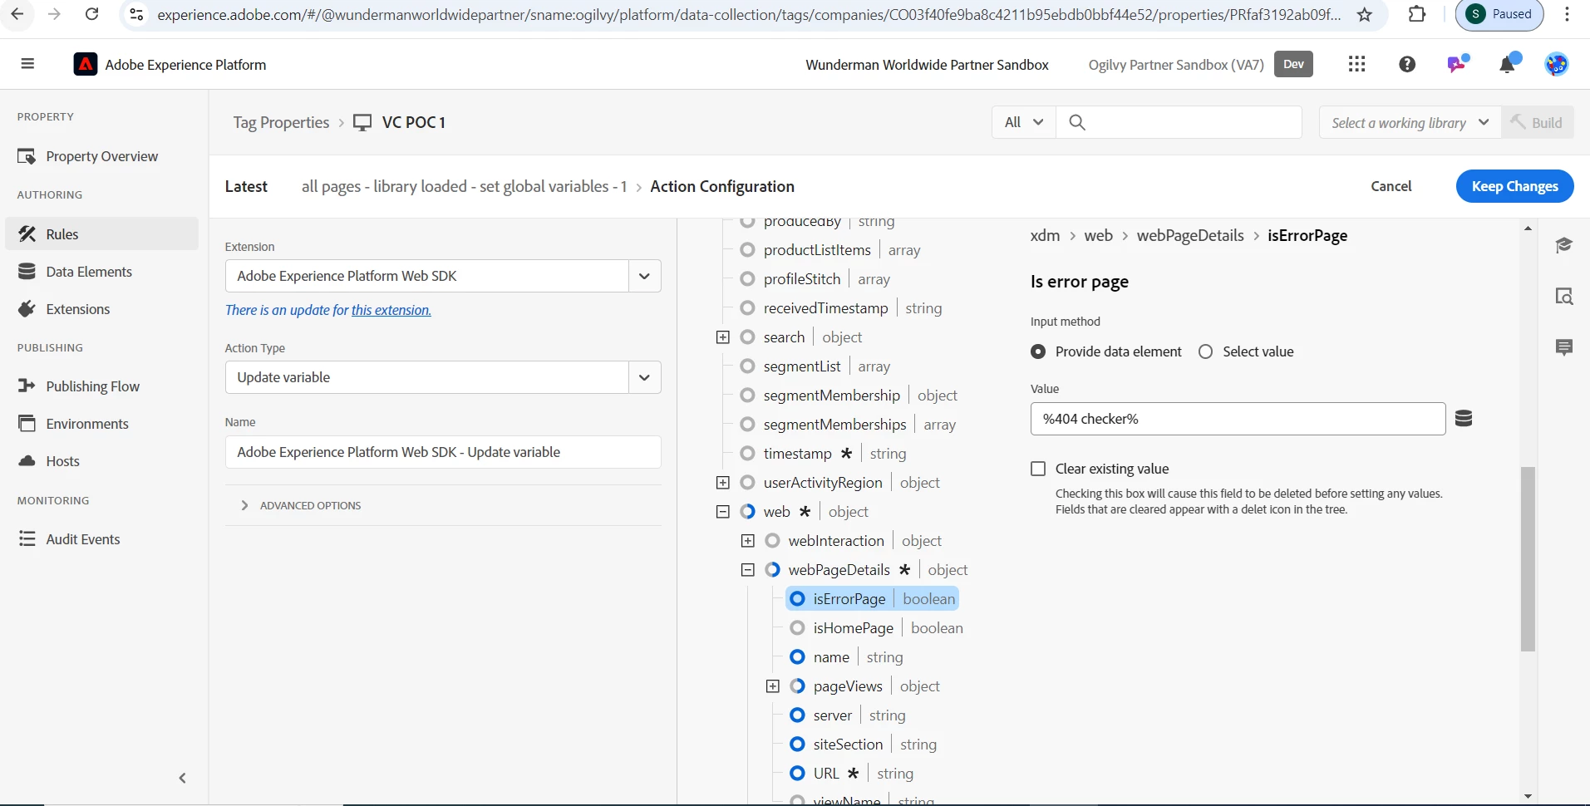Click the Value input field
The width and height of the screenshot is (1590, 806).
[x=1238, y=419]
